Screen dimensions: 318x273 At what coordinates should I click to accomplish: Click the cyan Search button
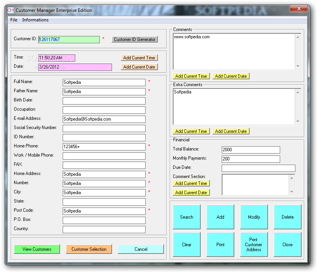(187, 217)
